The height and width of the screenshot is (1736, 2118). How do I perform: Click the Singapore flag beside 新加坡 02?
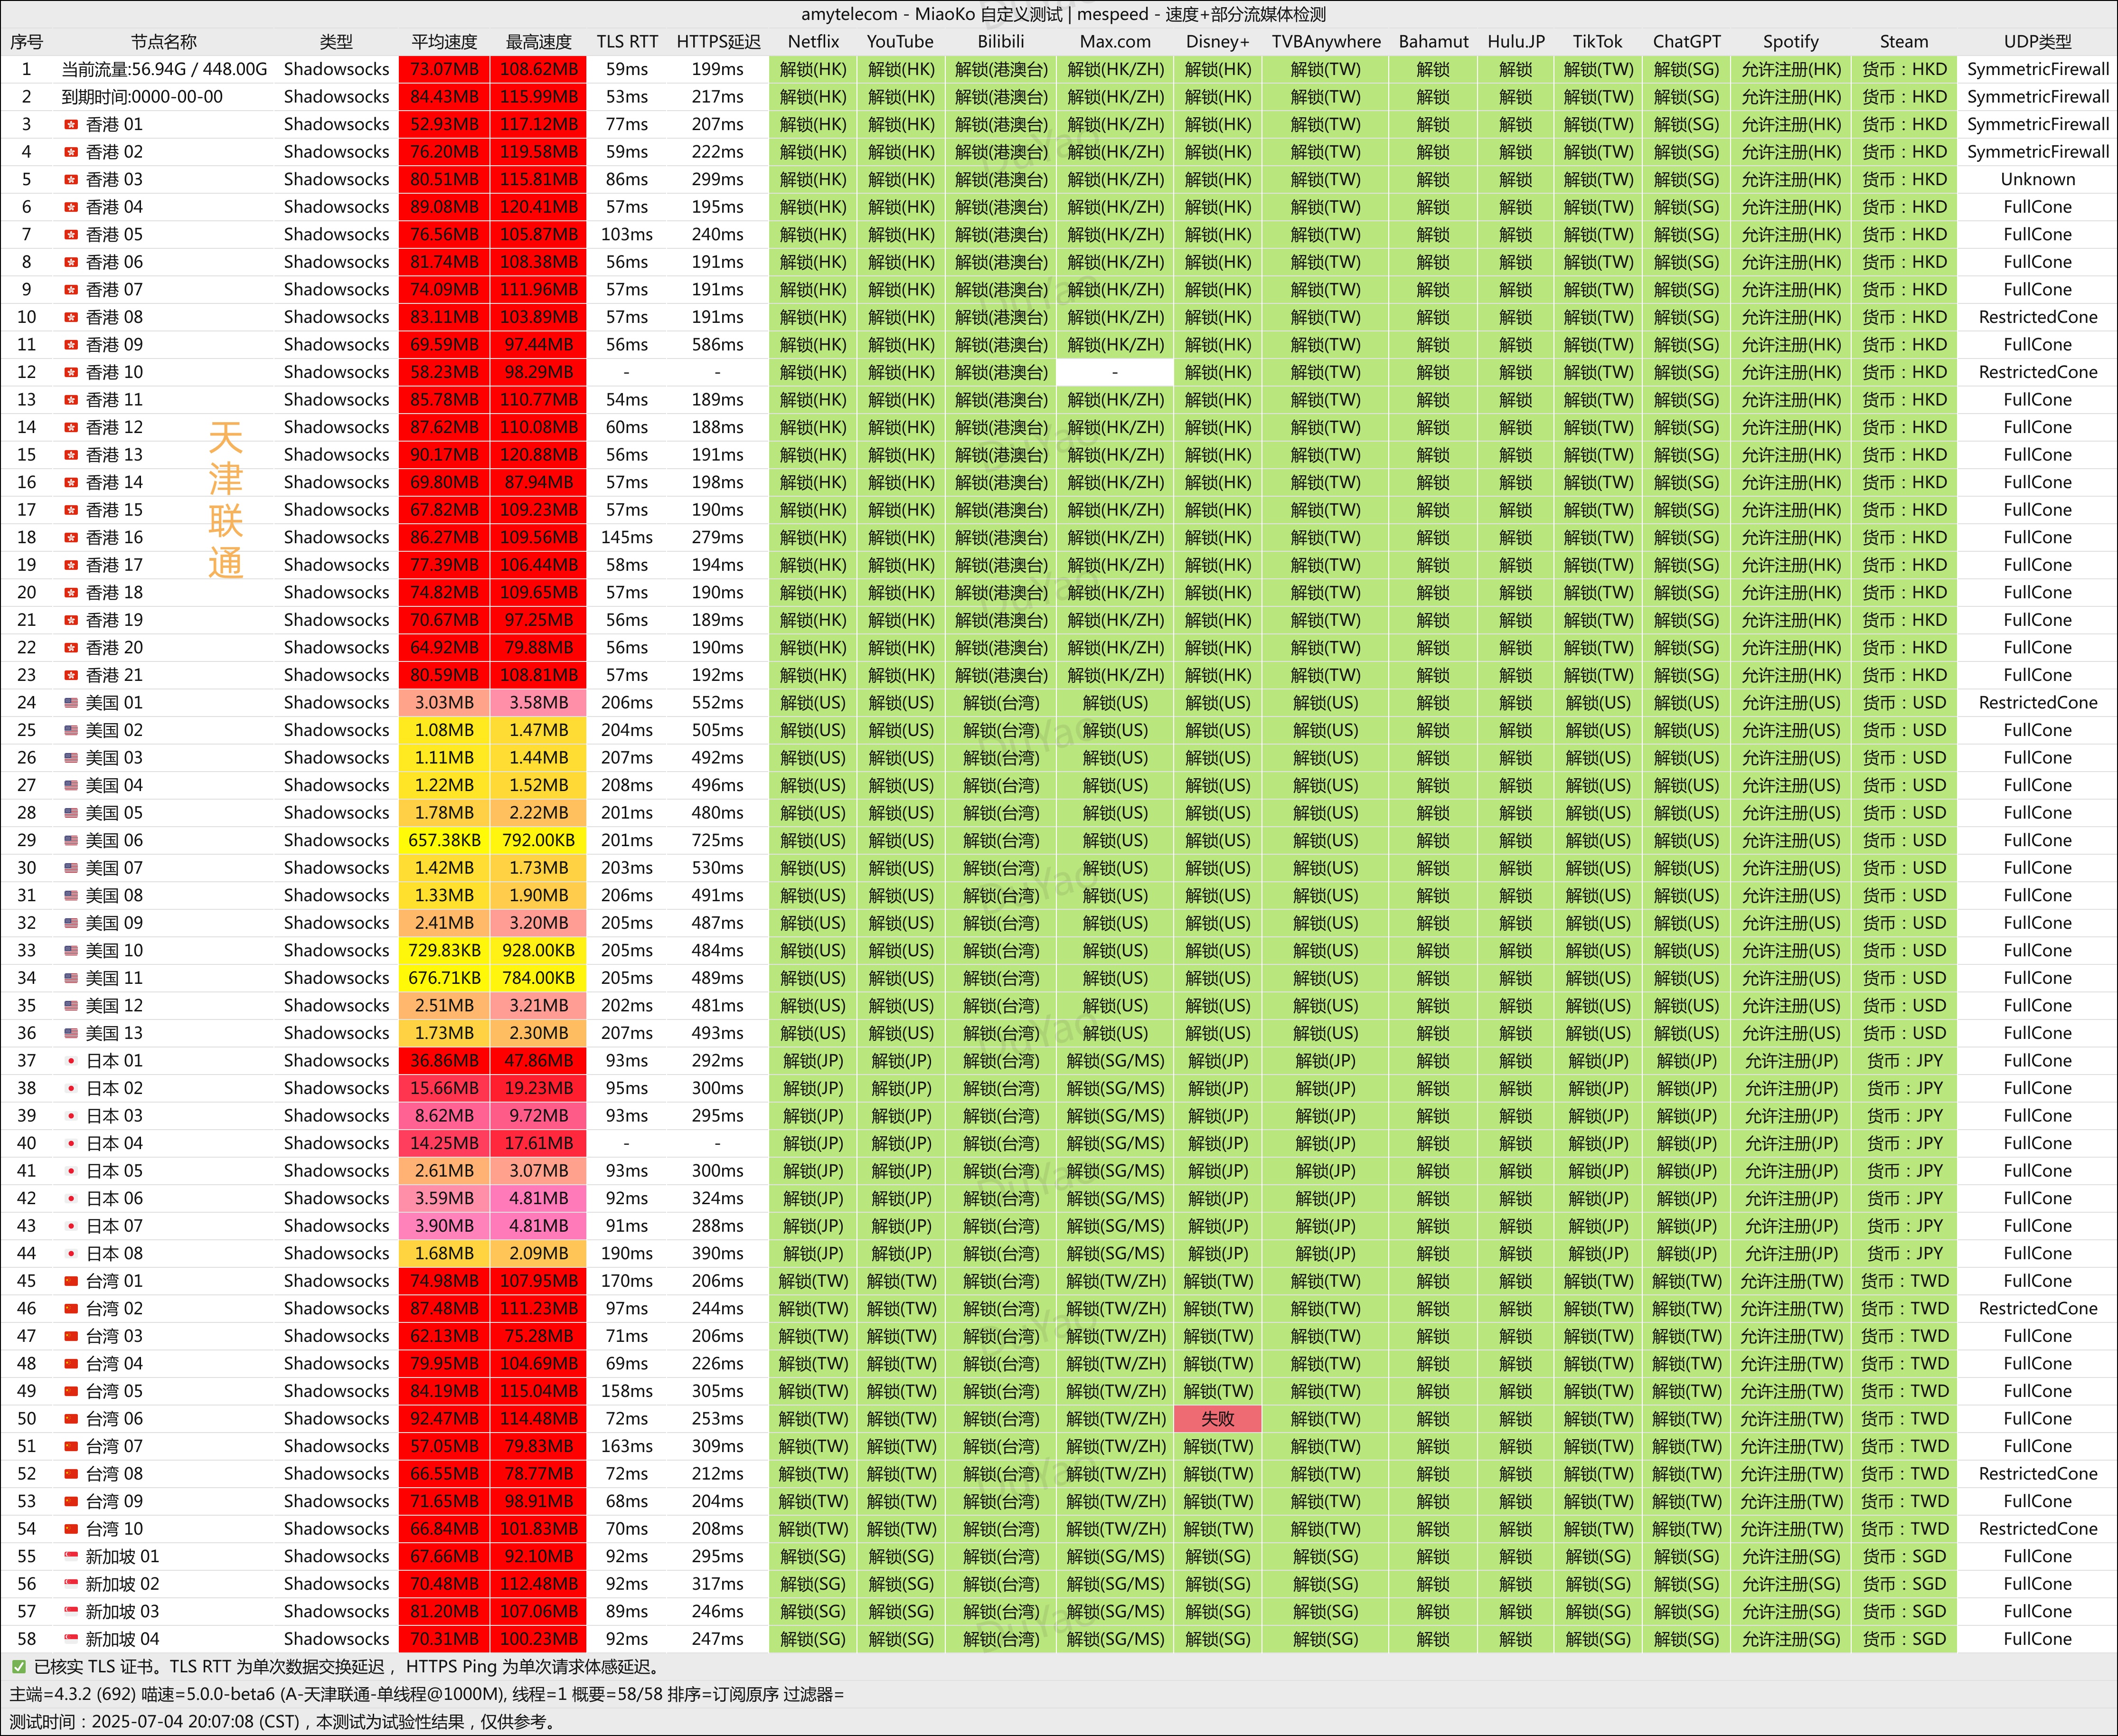click(x=71, y=1584)
